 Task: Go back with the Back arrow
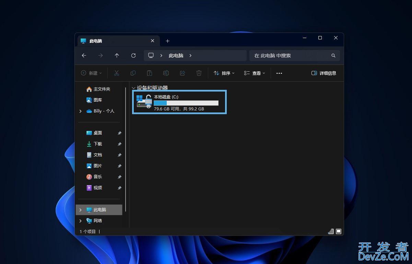pos(84,56)
